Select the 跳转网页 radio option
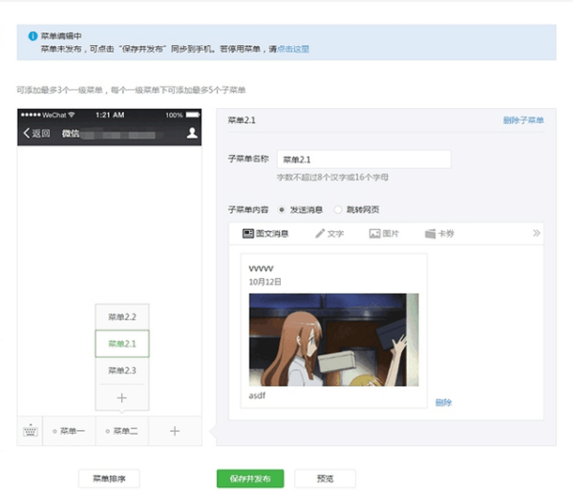Viewport: 573px width, 492px height. tap(339, 208)
